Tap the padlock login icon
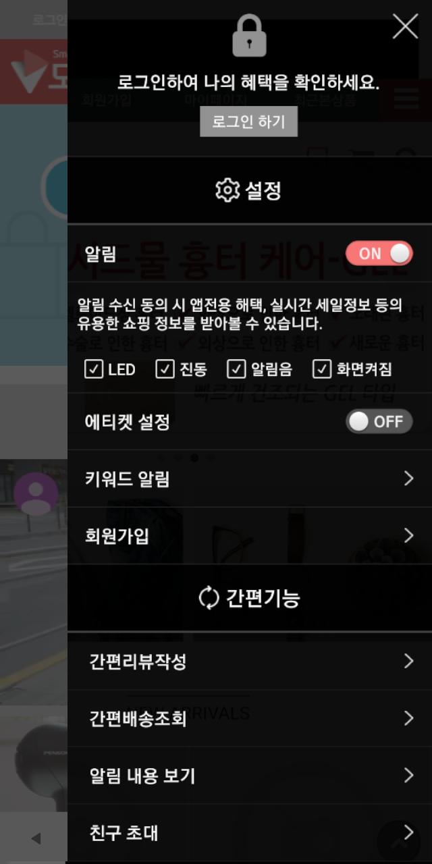This screenshot has width=432, height=864. tap(249, 36)
